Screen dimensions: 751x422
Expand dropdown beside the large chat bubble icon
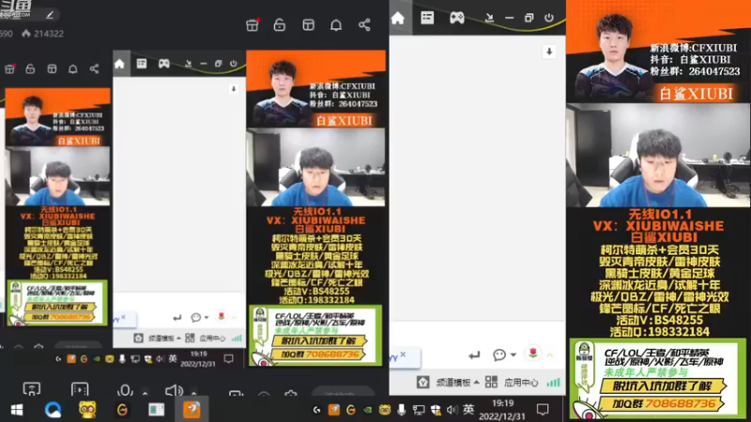[513, 355]
